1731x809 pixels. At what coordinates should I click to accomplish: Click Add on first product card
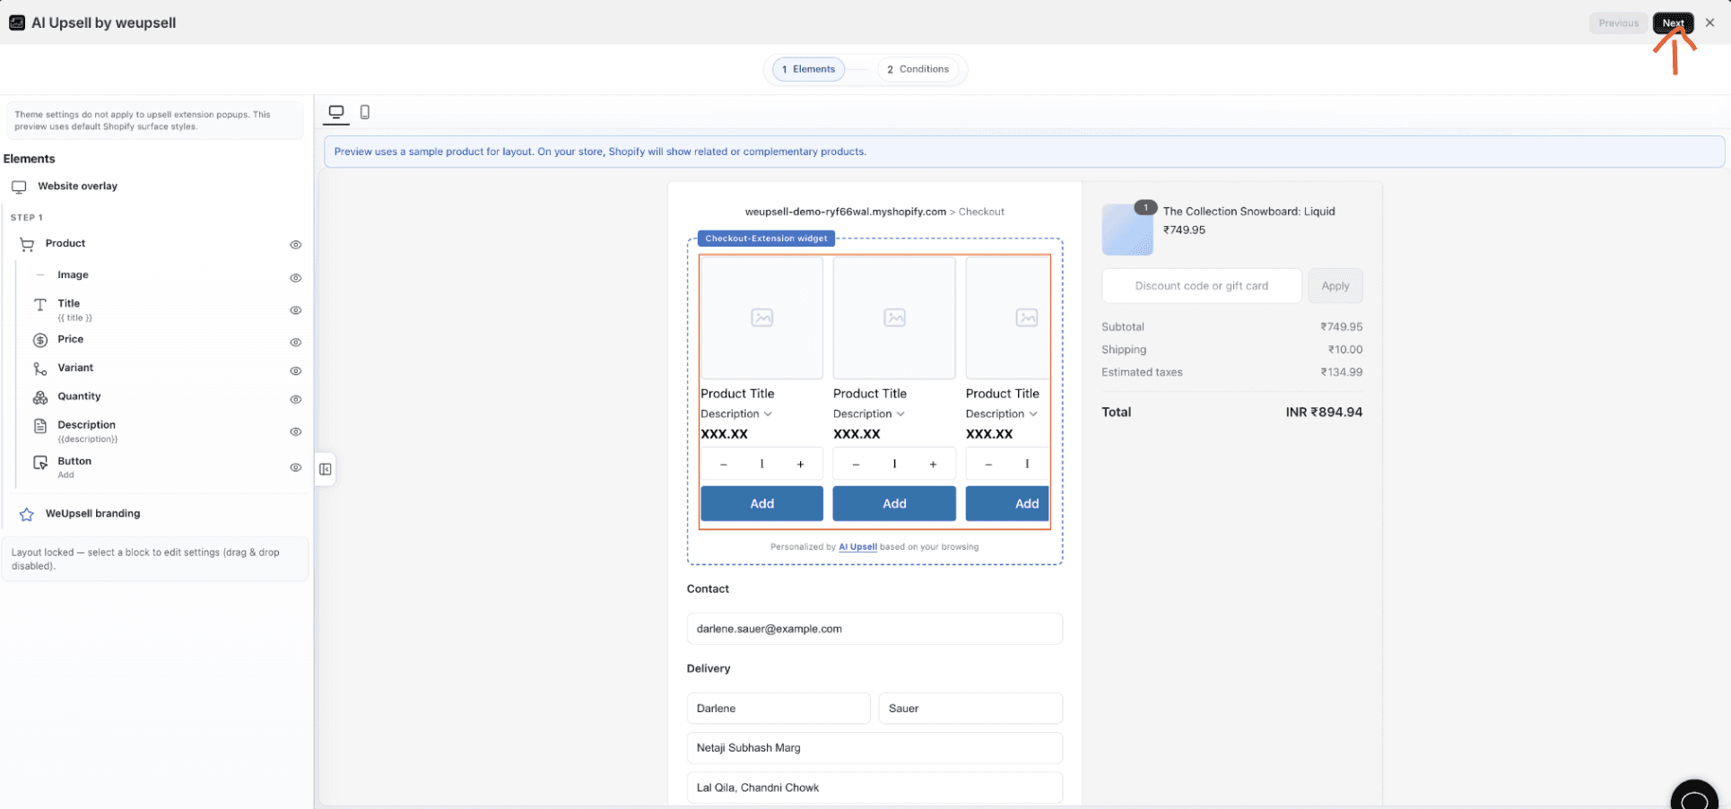(761, 504)
